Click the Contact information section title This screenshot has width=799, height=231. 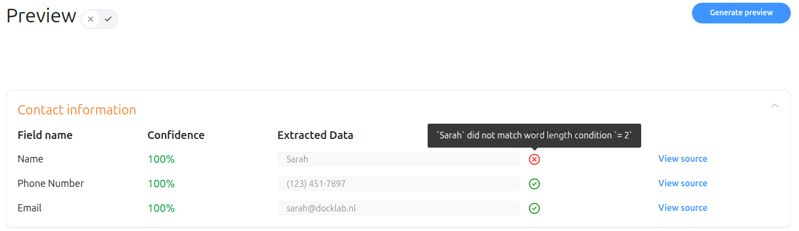pyautogui.click(x=77, y=110)
